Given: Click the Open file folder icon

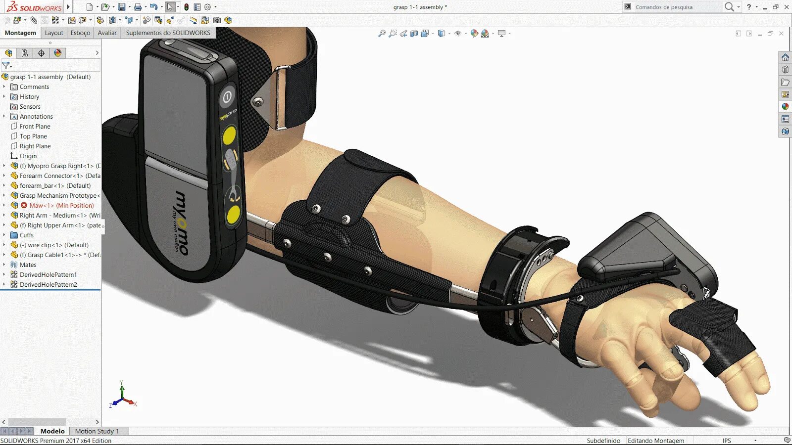Looking at the screenshot, I should (x=105, y=7).
